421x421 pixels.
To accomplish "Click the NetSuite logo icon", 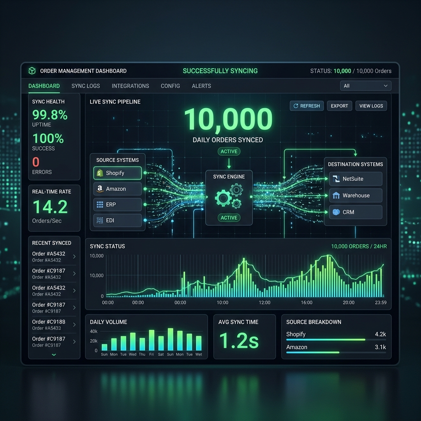I will coord(336,179).
